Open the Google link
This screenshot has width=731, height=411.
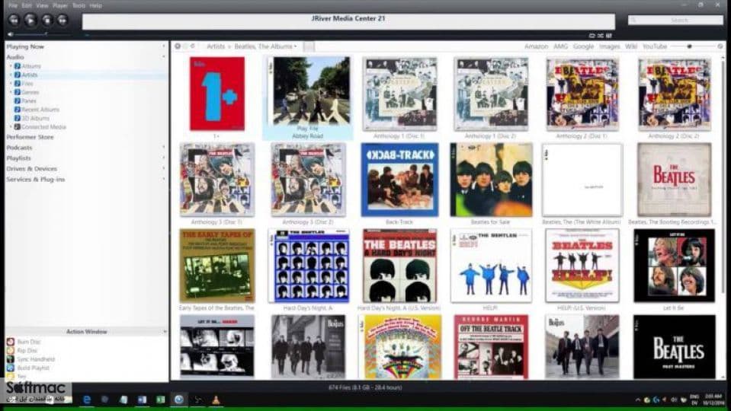[583, 46]
